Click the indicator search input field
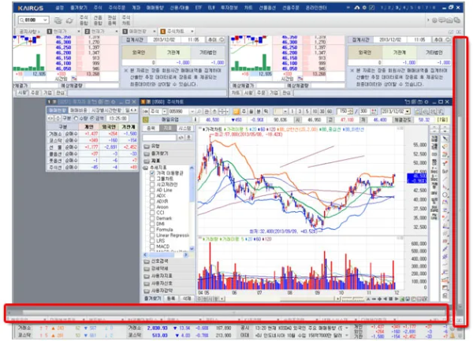Image resolution: width=473 pixels, height=341 pixels. click(159, 138)
